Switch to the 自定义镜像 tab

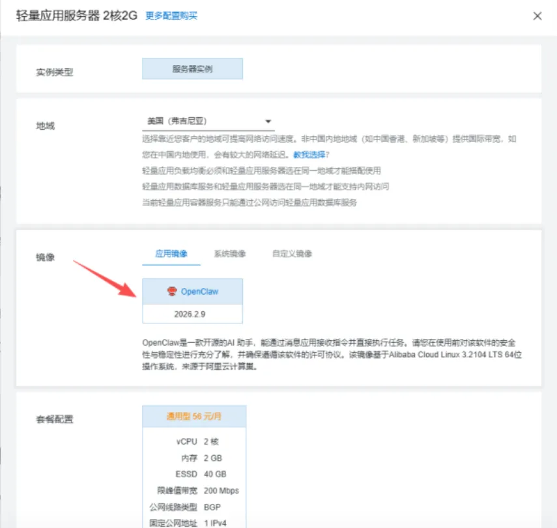[x=292, y=254]
